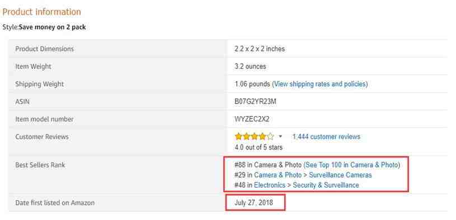The width and height of the screenshot is (456, 220).
Task: Open the Surveillance Cameras category link
Action: [x=340, y=175]
